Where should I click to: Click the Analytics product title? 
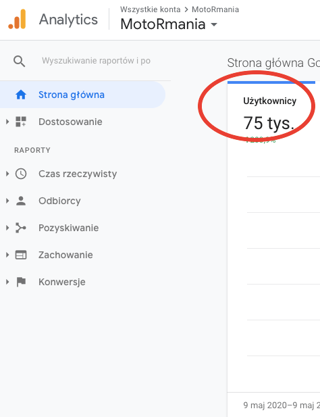click(68, 20)
